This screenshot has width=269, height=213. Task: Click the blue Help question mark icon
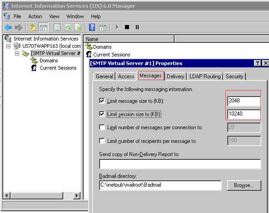(x=92, y=27)
